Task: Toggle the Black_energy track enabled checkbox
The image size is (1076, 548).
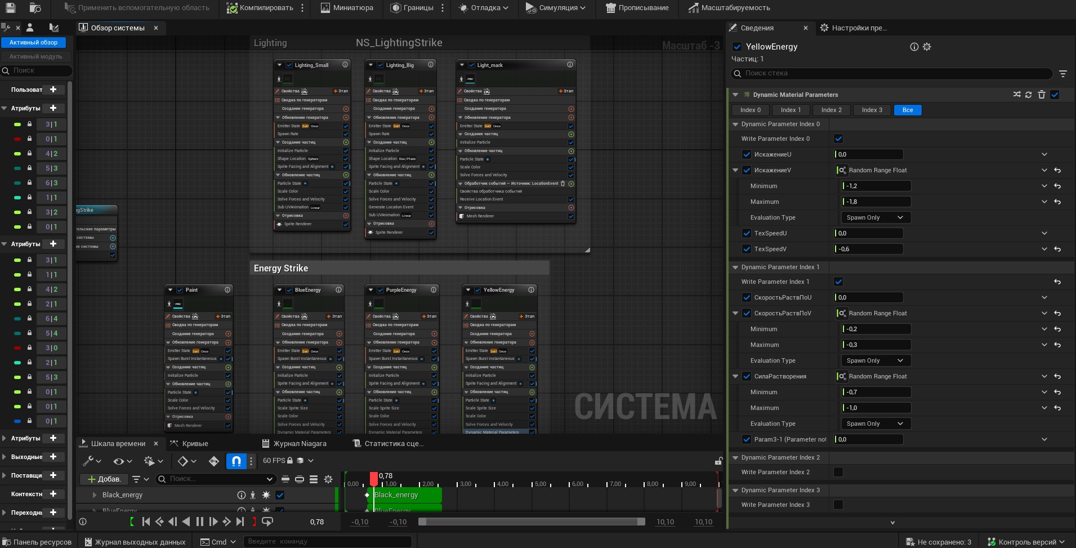Action: tap(280, 495)
